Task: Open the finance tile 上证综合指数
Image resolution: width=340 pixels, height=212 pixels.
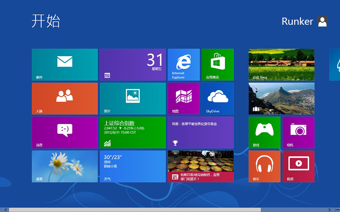Action: (x=133, y=132)
